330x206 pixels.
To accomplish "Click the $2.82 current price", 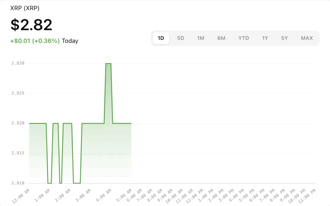I will pyautogui.click(x=31, y=25).
